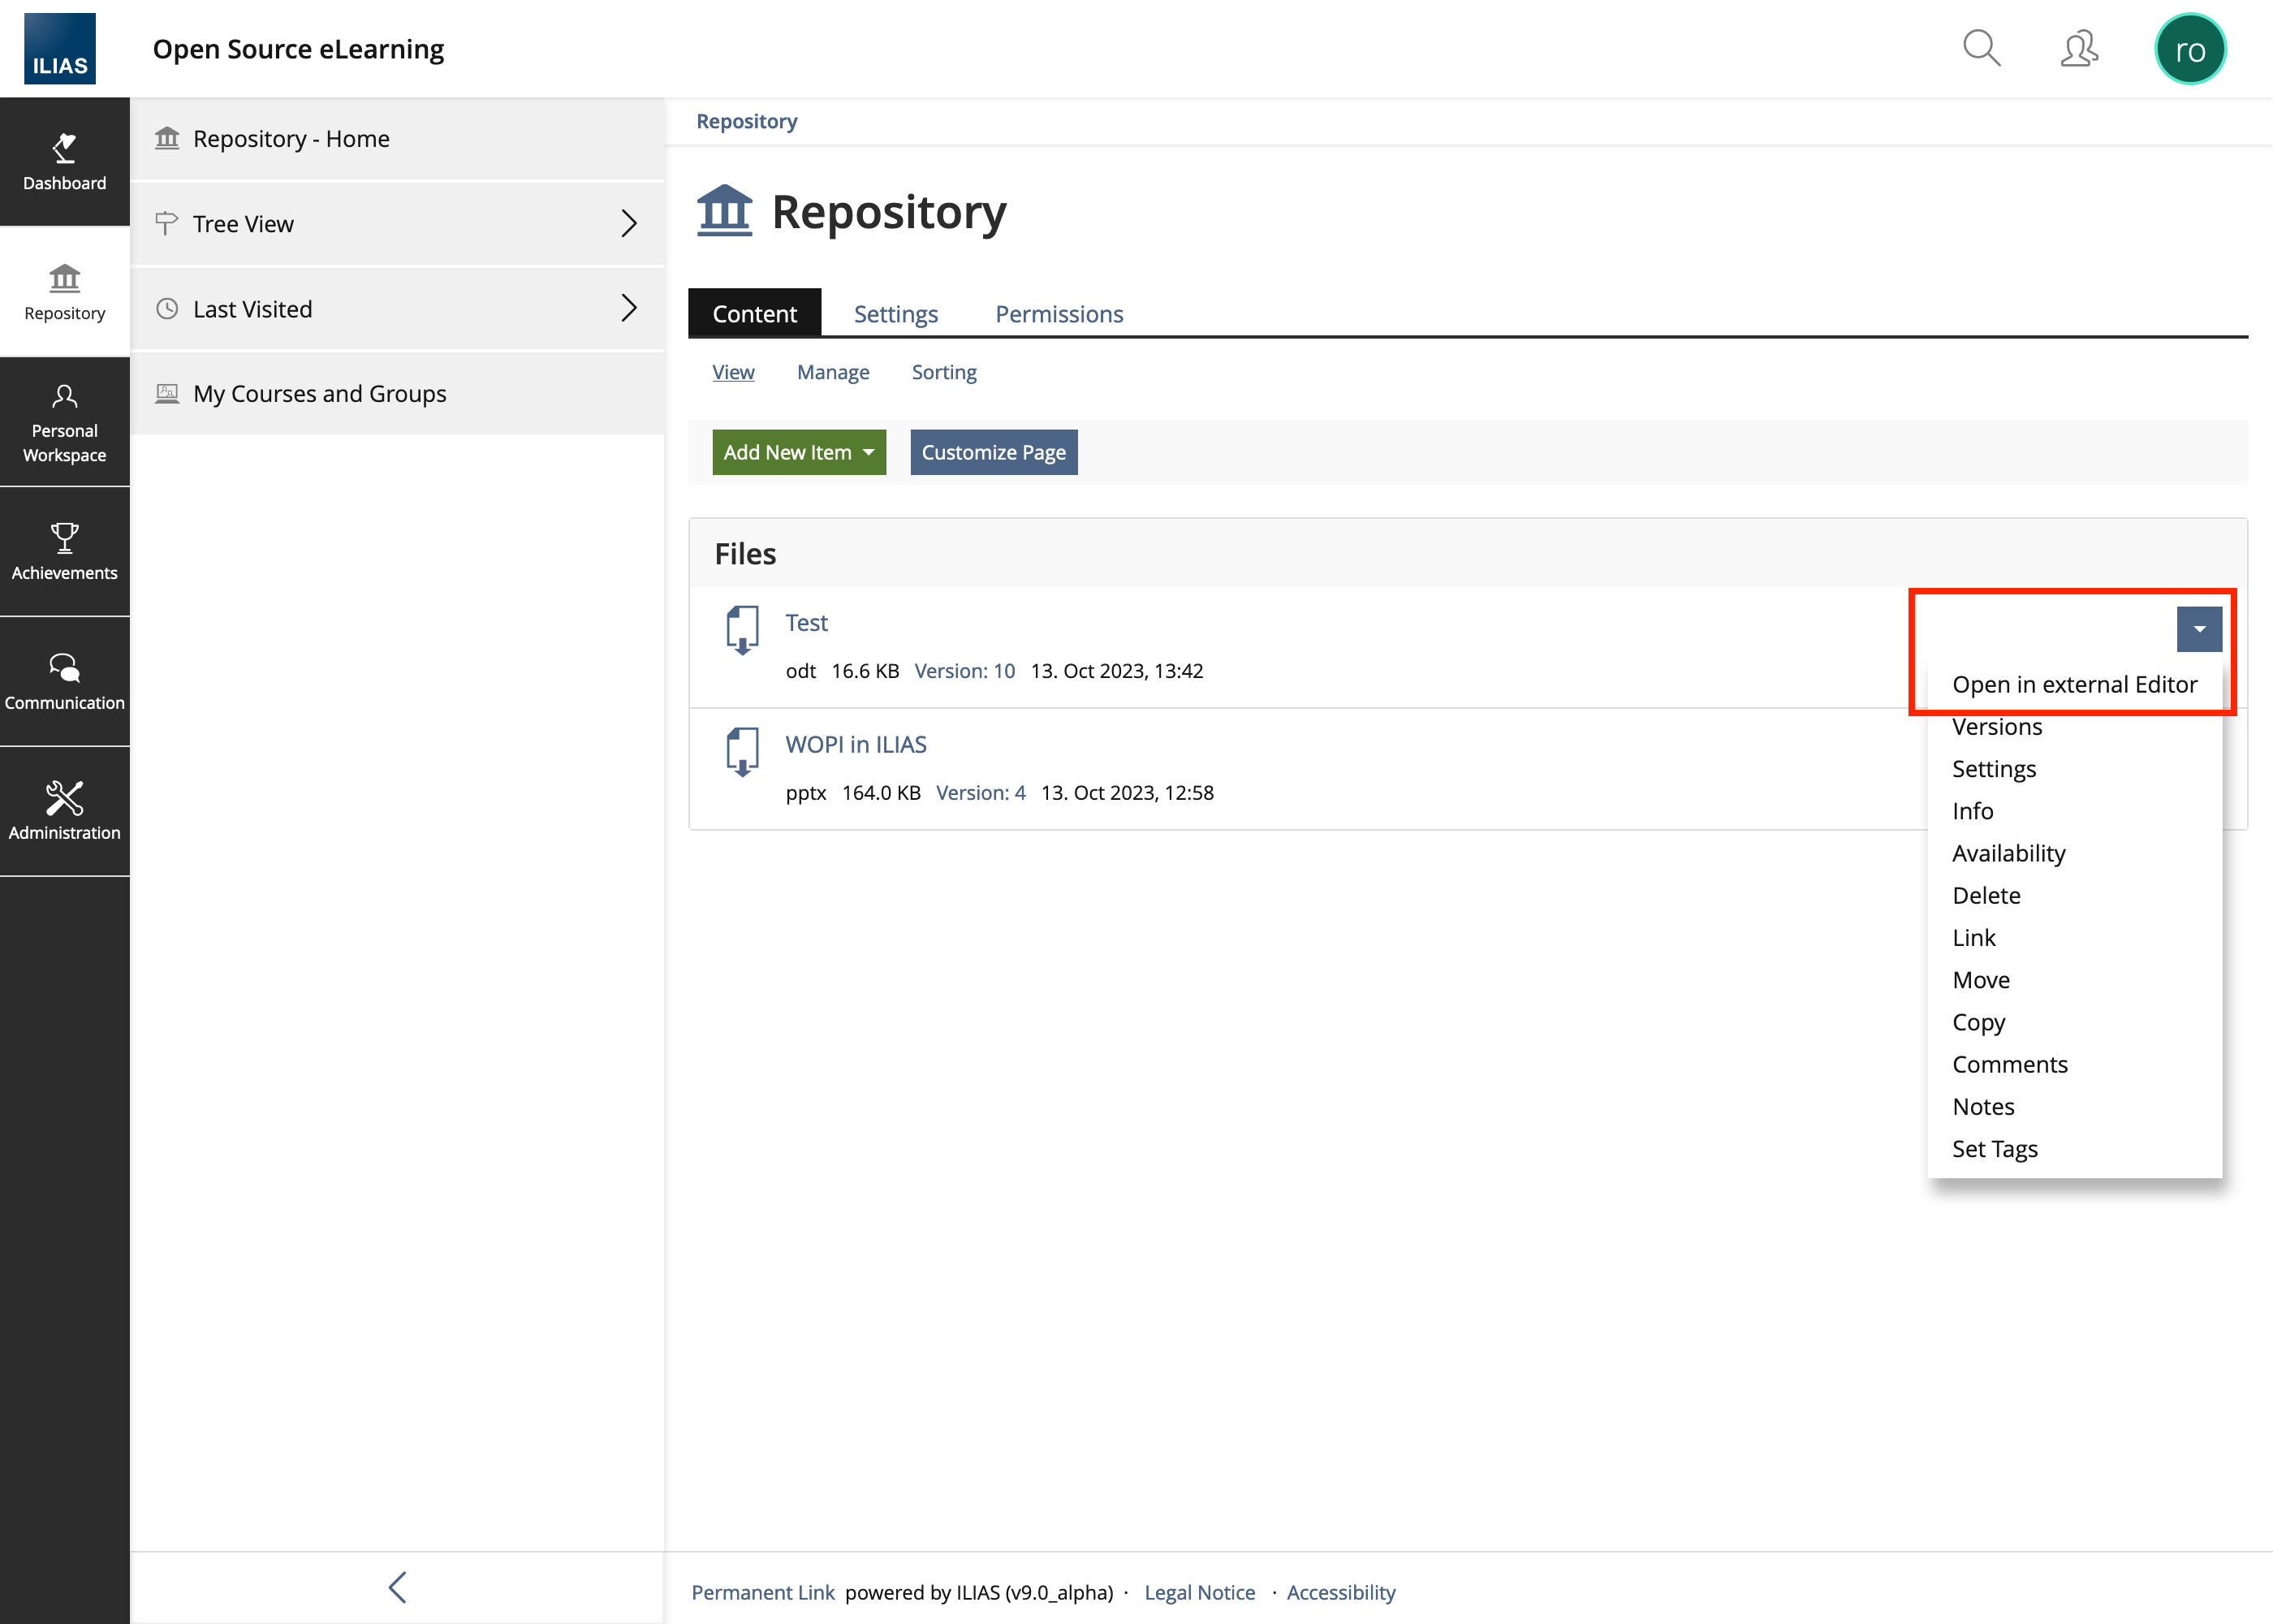Click the Test file icon

click(742, 630)
